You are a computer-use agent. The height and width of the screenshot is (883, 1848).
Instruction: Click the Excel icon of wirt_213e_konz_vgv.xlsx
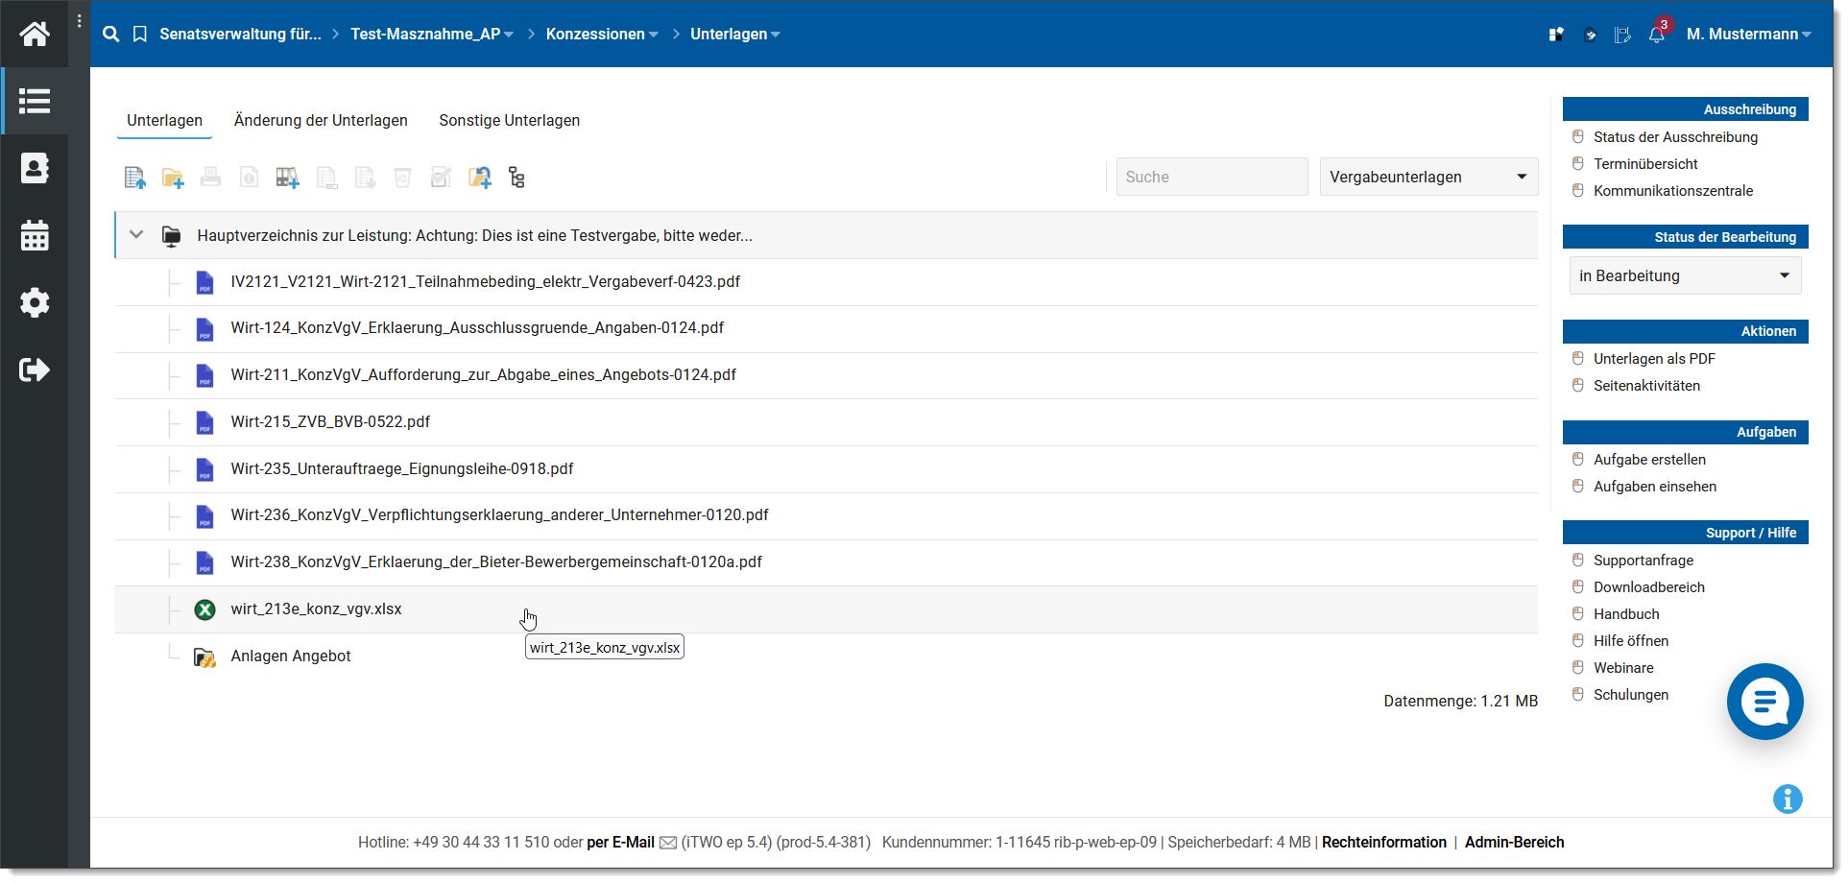(204, 609)
